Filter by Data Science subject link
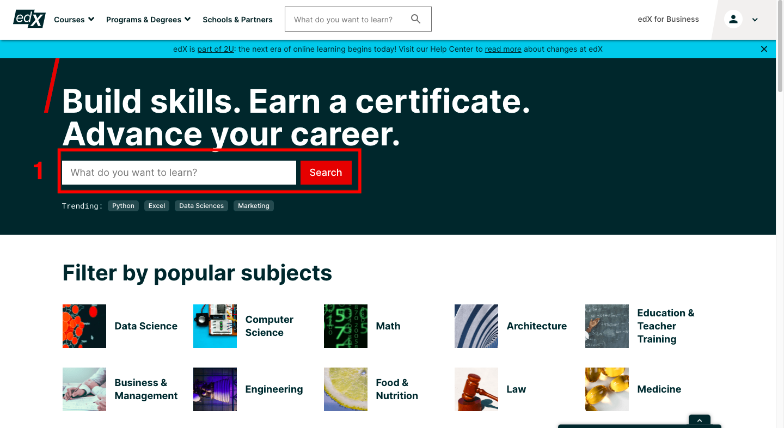 pos(146,326)
